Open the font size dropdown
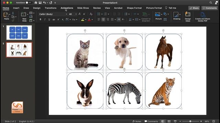This screenshot has height=123, width=220. tap(76, 14)
